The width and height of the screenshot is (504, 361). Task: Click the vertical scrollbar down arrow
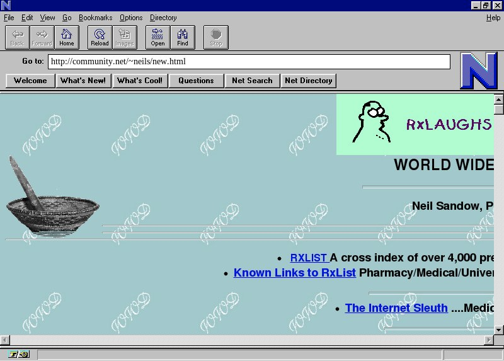(x=498, y=329)
